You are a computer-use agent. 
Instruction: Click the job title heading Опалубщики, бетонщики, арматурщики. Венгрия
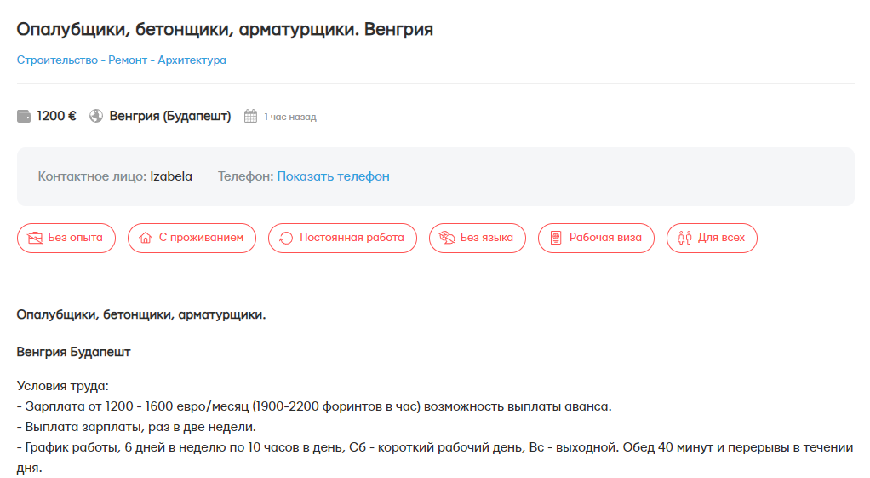tap(226, 30)
